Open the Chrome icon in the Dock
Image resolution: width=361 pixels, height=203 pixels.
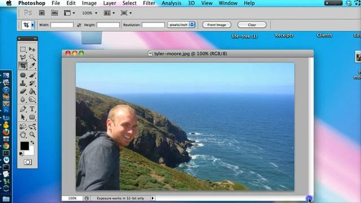pyautogui.click(x=6, y=146)
